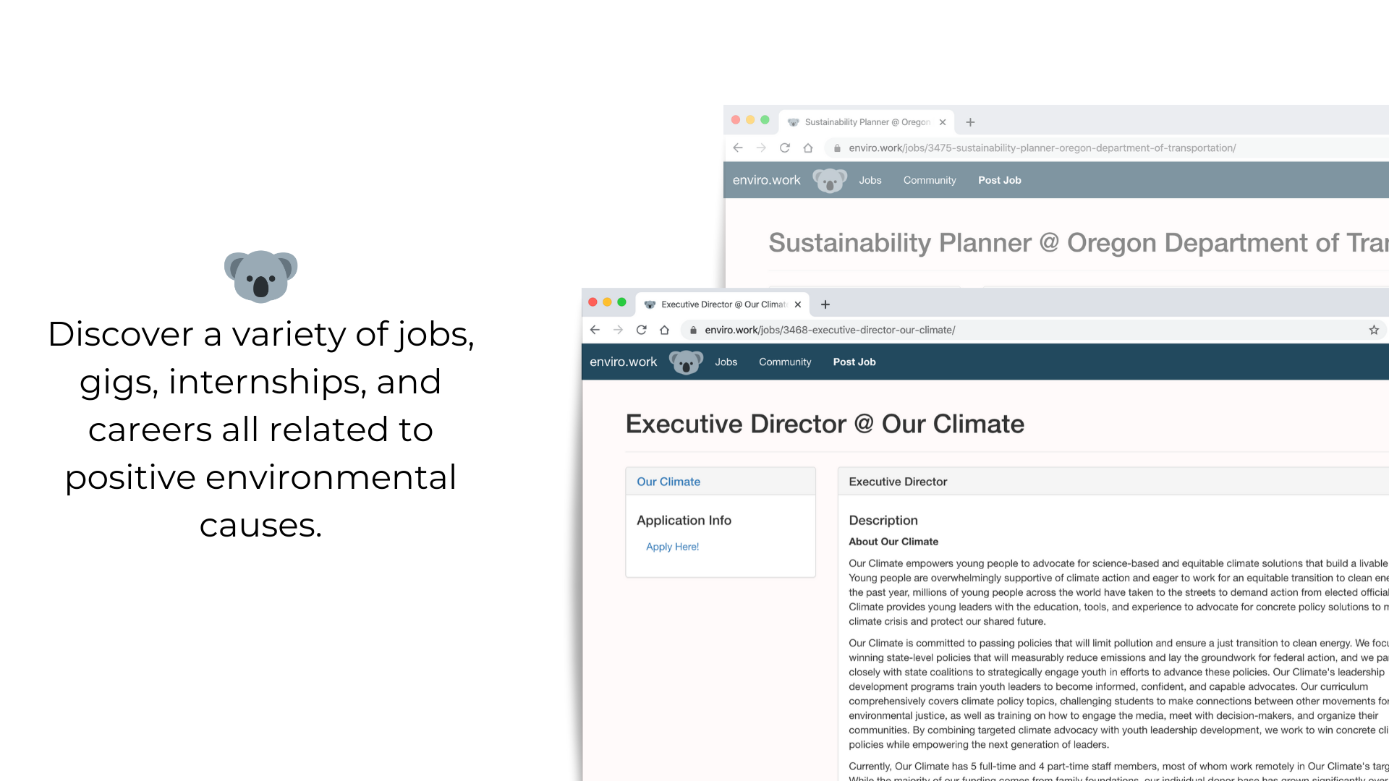The height and width of the screenshot is (781, 1389).
Task: Click the back arrow in the front browser
Action: pyautogui.click(x=595, y=330)
